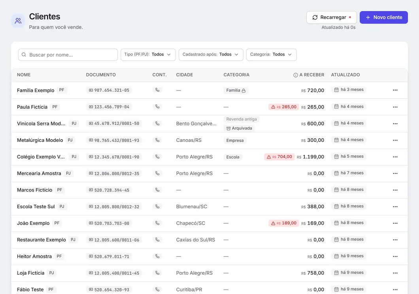Click the Canoas/RS city cell
The width and height of the screenshot is (419, 294).
pos(189,140)
